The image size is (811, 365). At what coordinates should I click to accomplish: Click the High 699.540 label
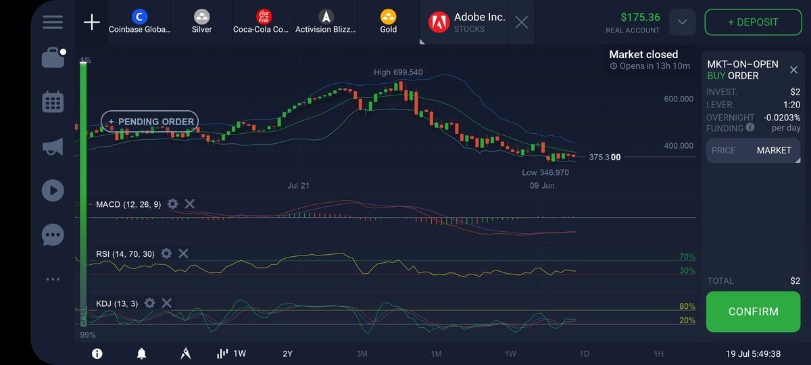[x=399, y=72]
